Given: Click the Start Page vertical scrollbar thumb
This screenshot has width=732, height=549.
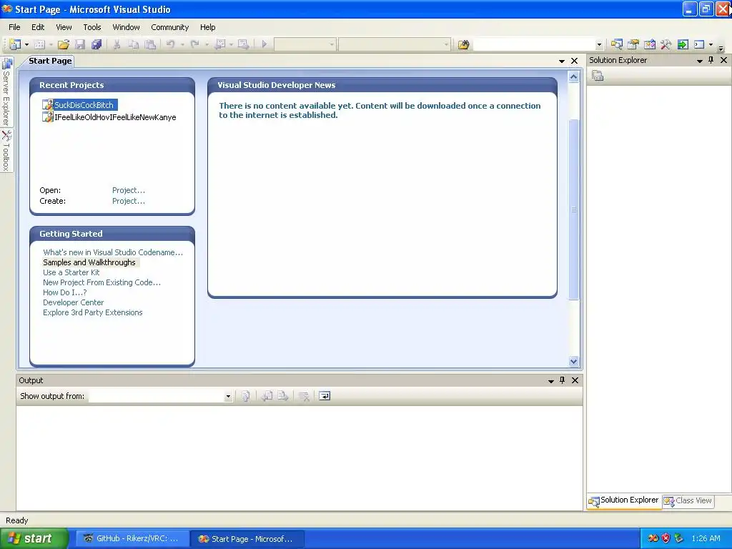Looking at the screenshot, I should [574, 209].
